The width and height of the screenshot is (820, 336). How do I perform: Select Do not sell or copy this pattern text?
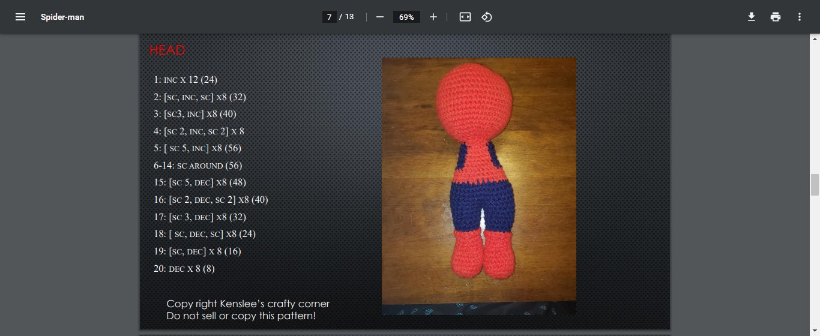click(241, 316)
